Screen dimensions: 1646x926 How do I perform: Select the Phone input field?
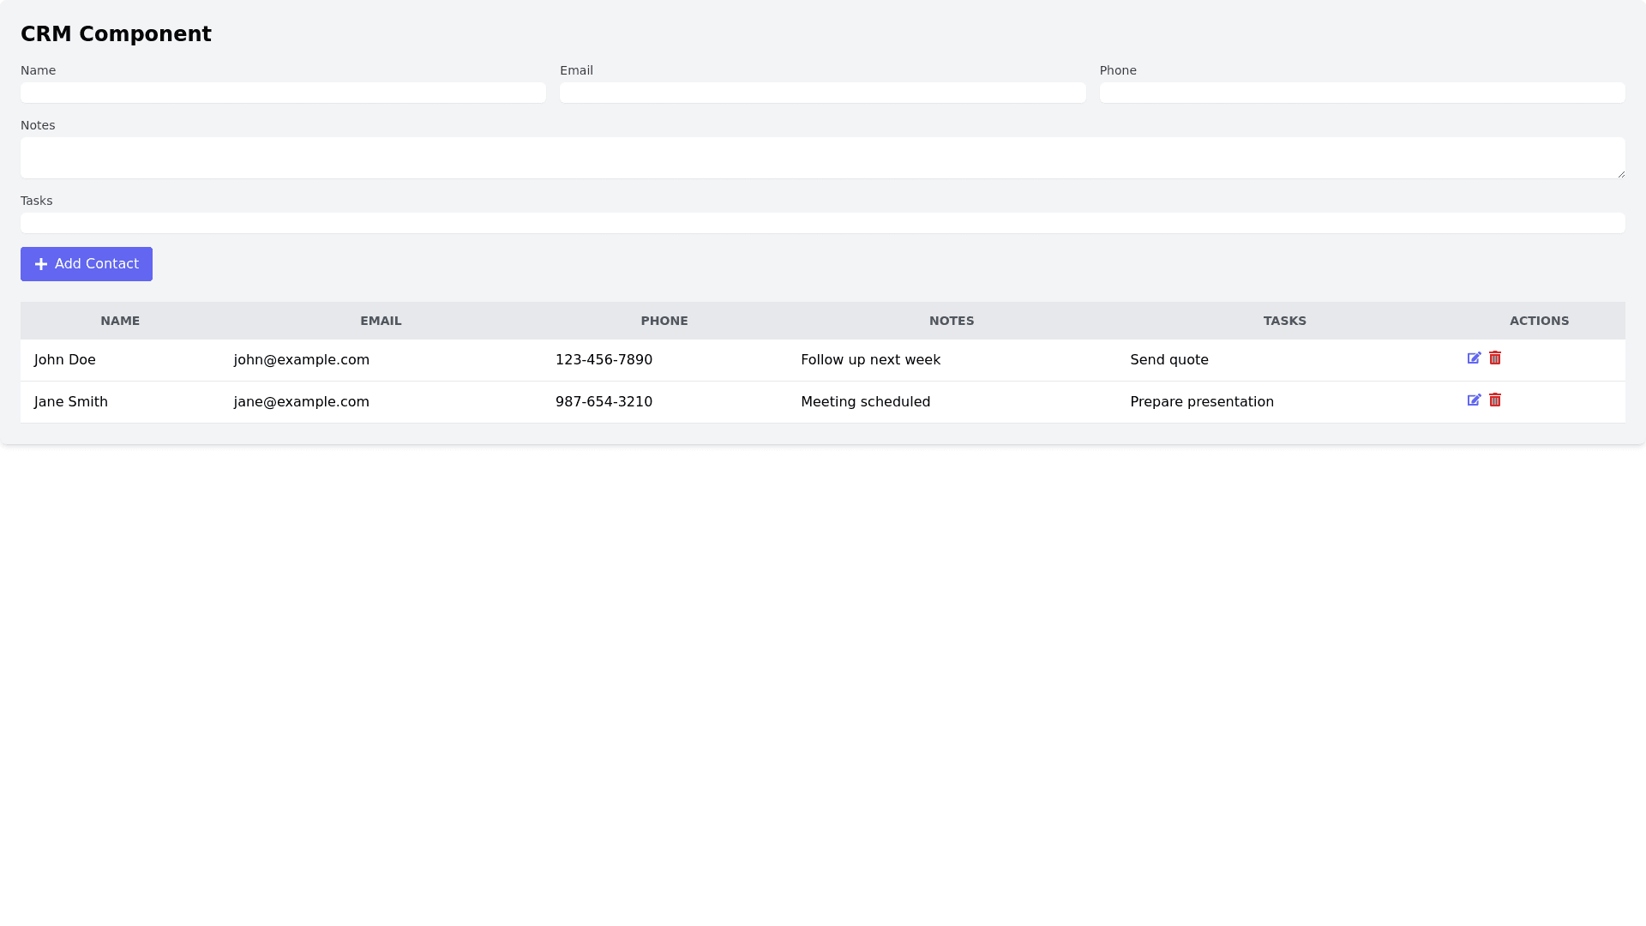(1361, 93)
